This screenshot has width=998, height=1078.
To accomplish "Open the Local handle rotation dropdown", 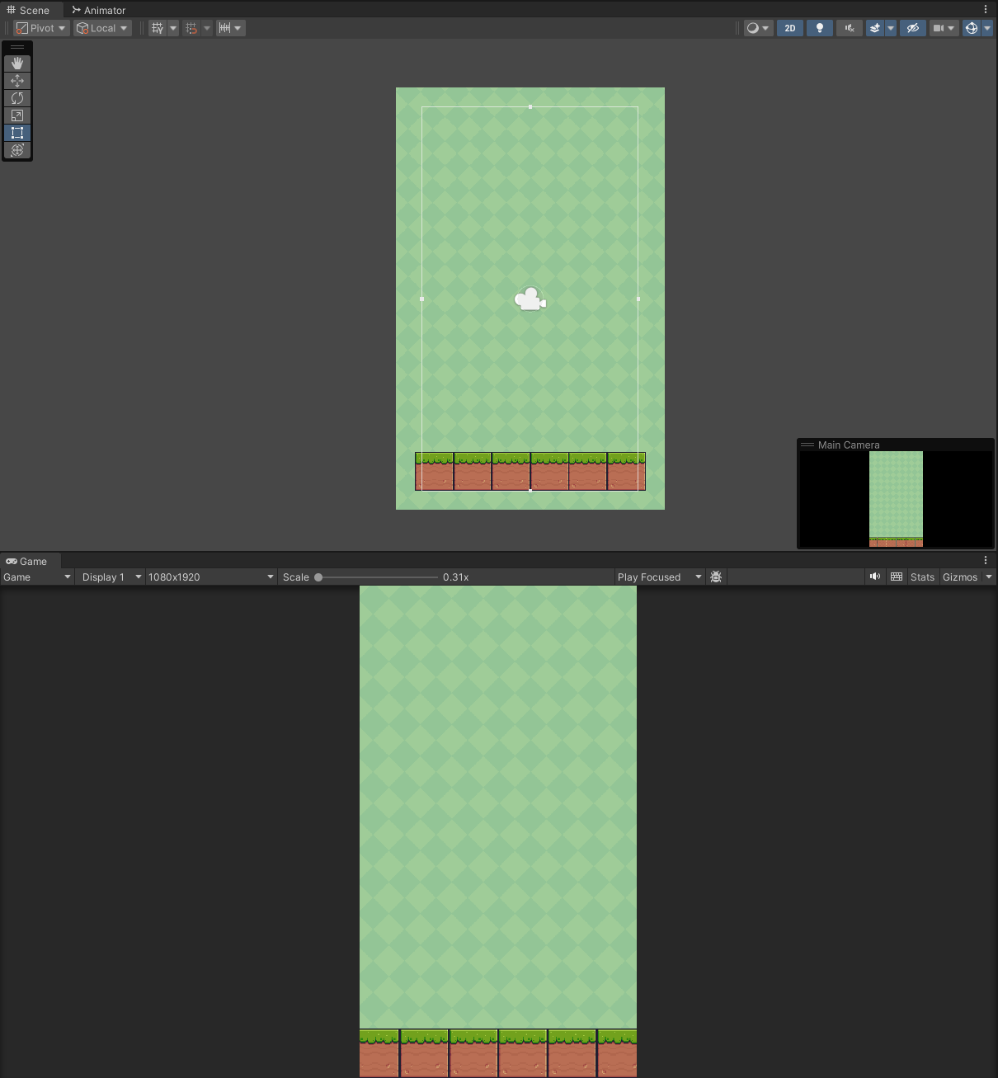I will [x=102, y=28].
